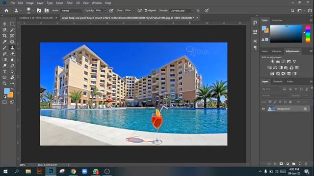Toggle the Aligned checkbox
Screen dimensions: 314x176
(146, 10)
